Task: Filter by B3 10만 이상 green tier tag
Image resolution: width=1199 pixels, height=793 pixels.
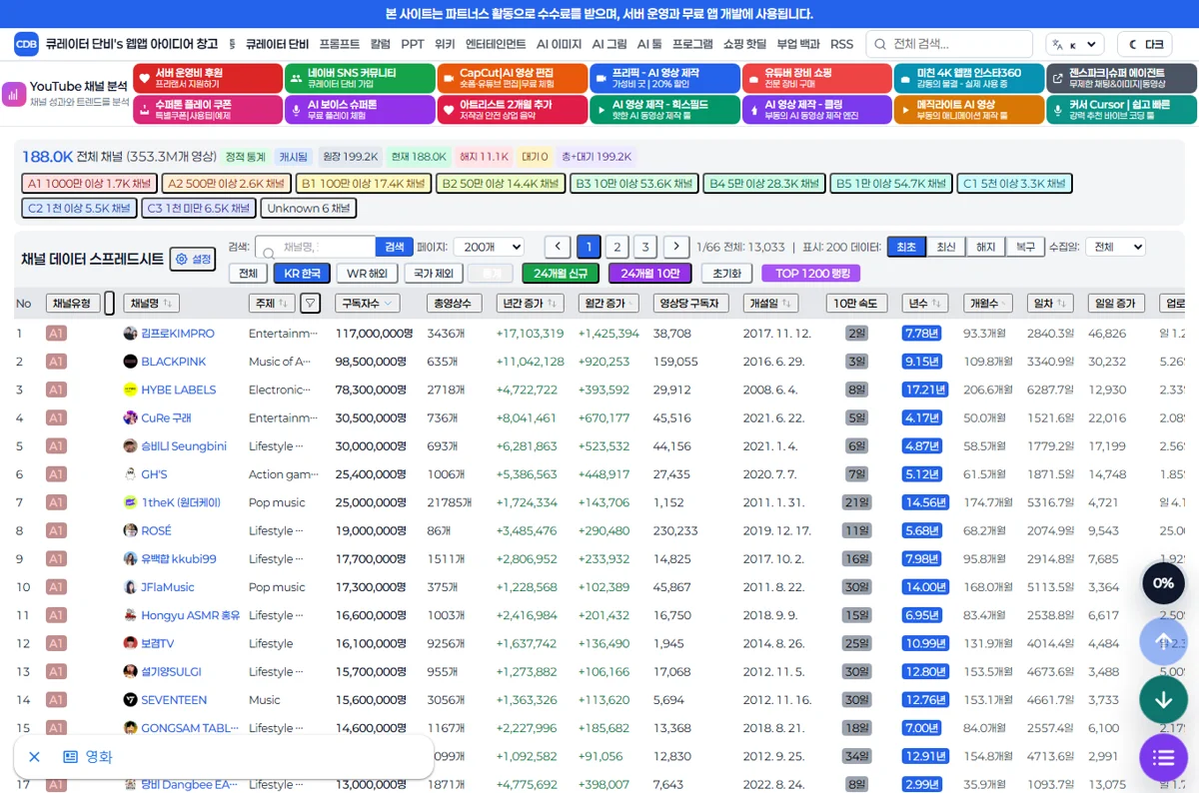Action: coord(633,183)
